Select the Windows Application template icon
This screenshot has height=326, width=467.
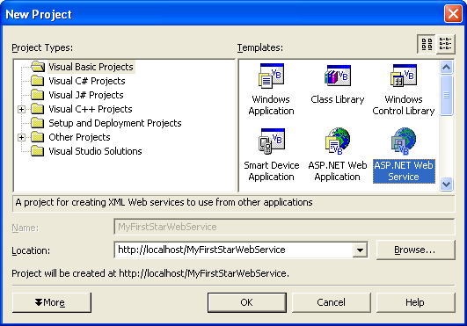coord(271,76)
